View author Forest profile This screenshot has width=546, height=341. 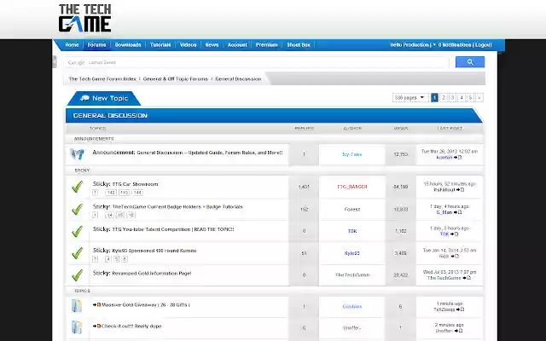tap(352, 210)
